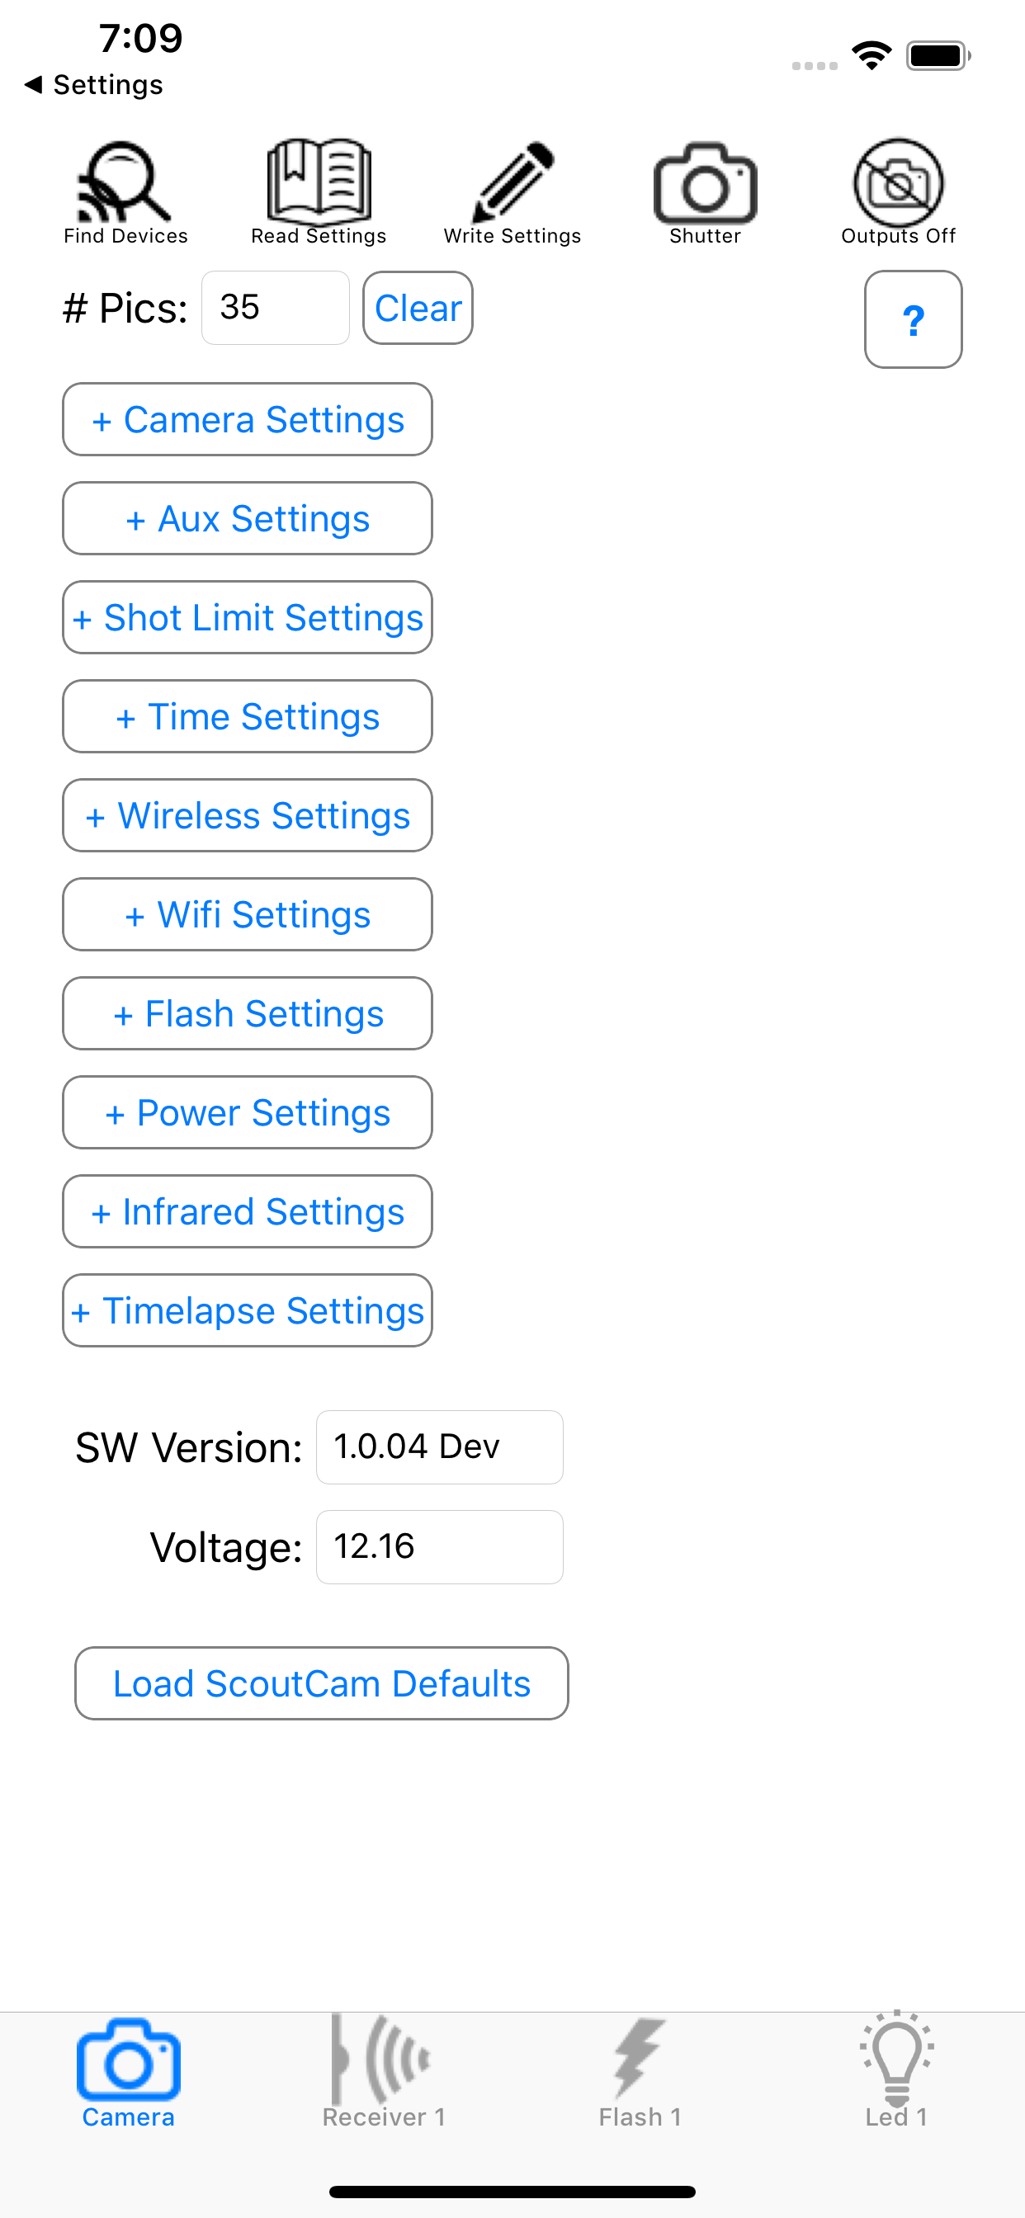
Task: Go back to Settings app
Action: pyautogui.click(x=94, y=84)
